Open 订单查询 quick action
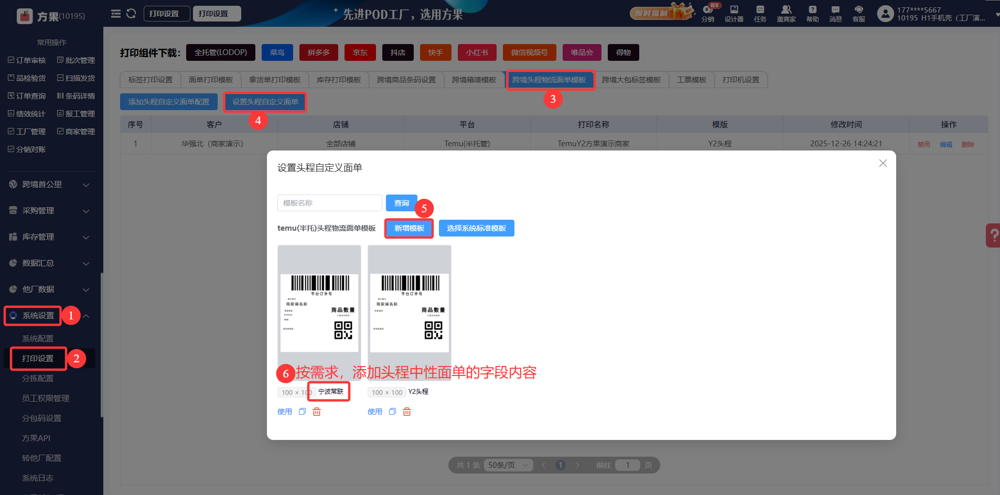The height and width of the screenshot is (495, 1000). (x=27, y=96)
